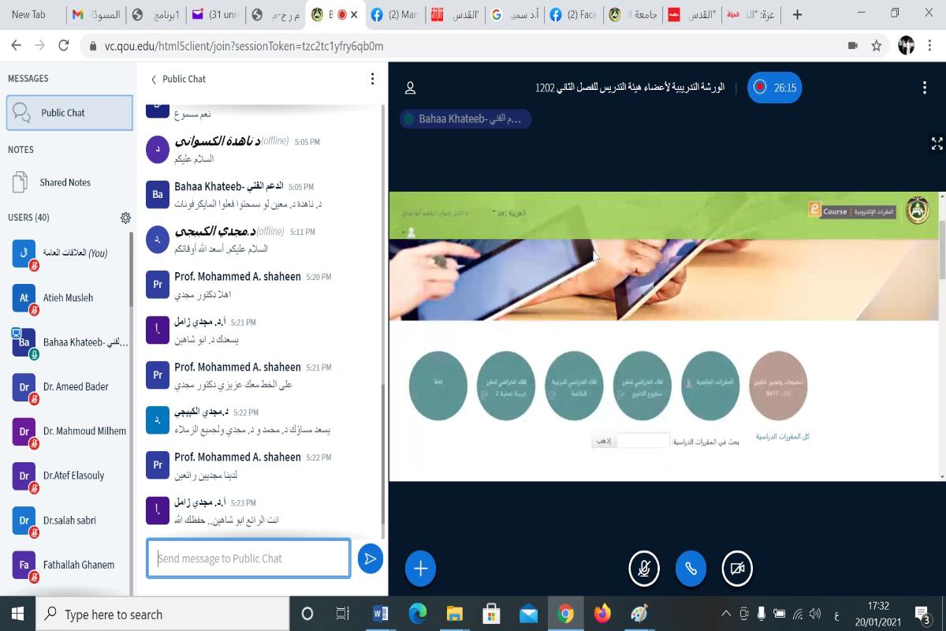Click the recording timer 26:15 button
Viewport: 946px width, 631px height.
[774, 88]
